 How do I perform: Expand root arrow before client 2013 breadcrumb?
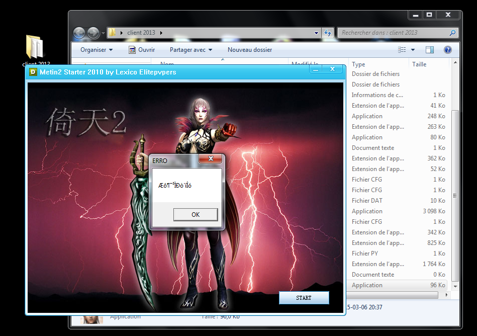121,33
